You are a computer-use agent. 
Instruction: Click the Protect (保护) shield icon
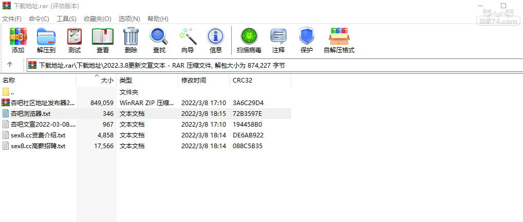(x=307, y=36)
